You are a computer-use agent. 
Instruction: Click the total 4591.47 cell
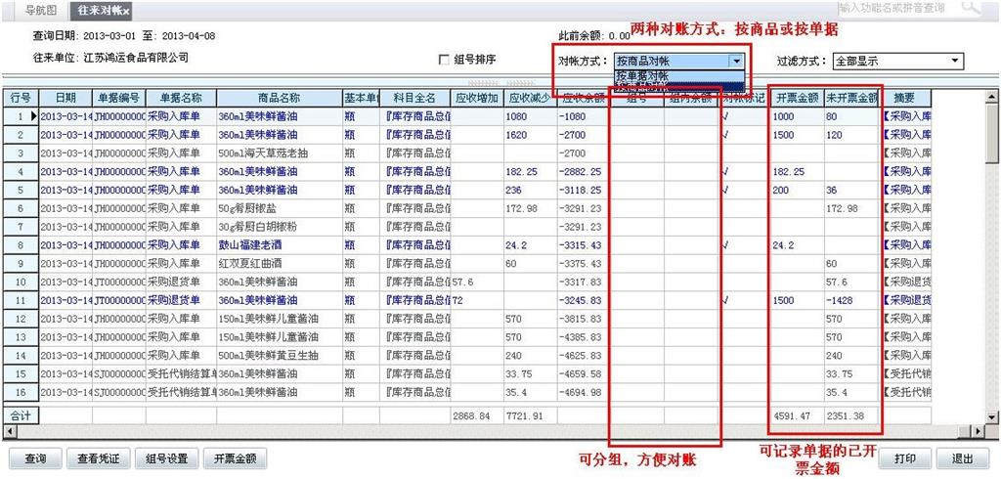tap(797, 415)
